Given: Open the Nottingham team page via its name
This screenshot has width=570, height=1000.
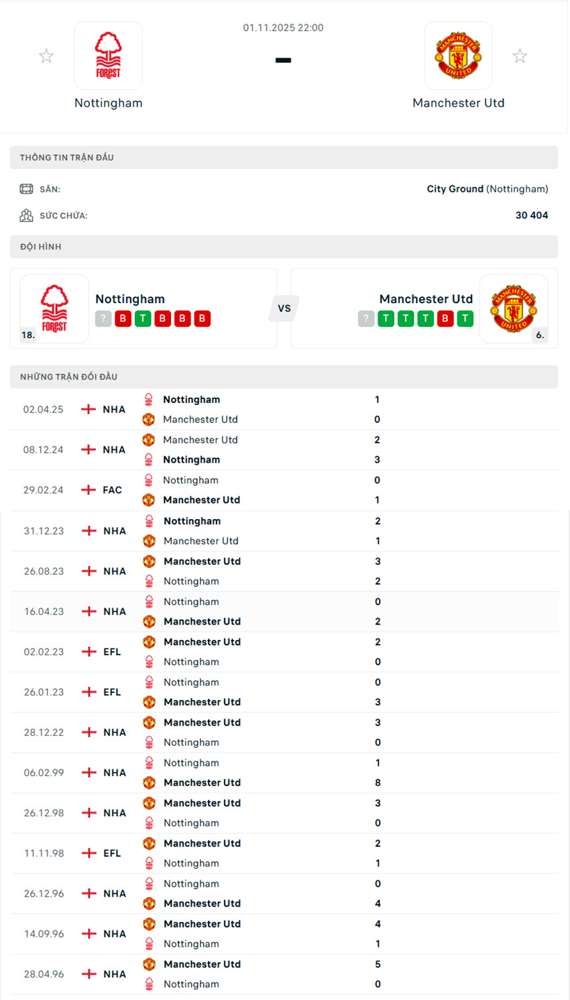Looking at the screenshot, I should coord(108,103).
